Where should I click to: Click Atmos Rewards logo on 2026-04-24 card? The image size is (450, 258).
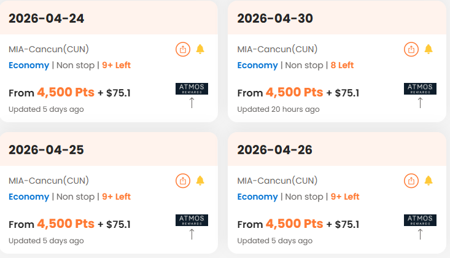click(192, 88)
